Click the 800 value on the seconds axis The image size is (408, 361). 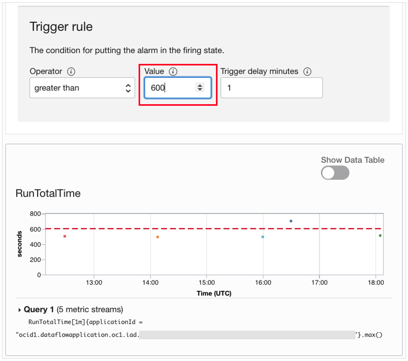coord(35,214)
